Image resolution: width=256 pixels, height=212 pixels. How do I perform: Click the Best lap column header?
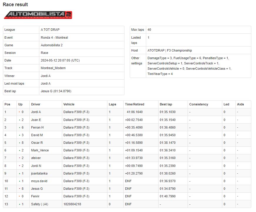[166, 104]
